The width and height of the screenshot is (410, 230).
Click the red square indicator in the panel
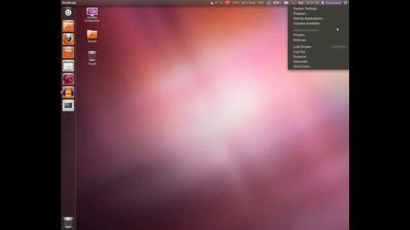[228, 3]
